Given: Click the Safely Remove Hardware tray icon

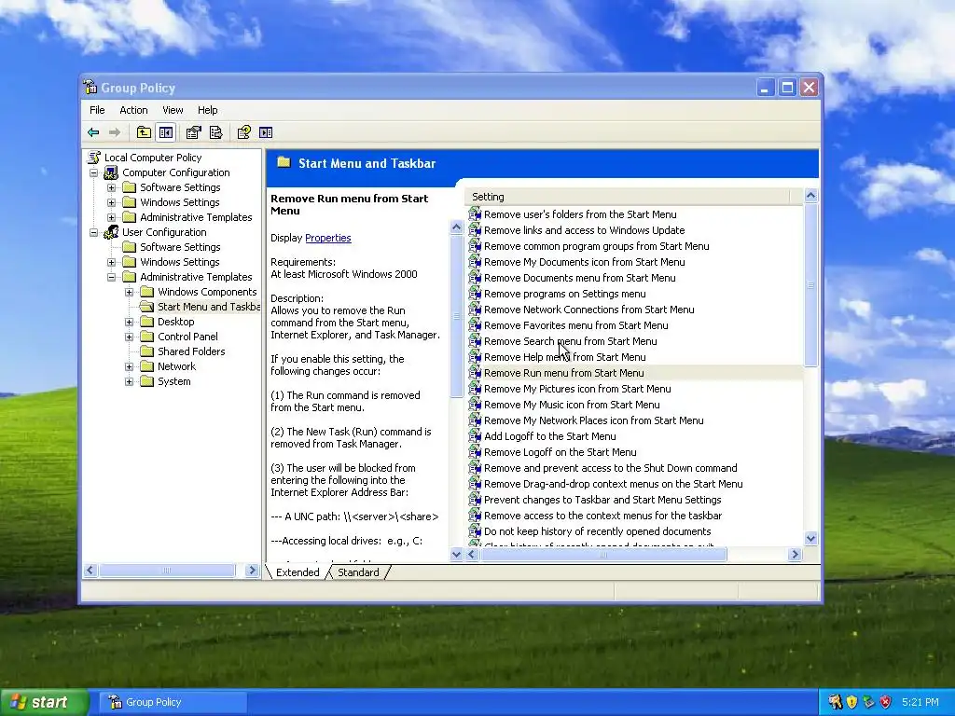Looking at the screenshot, I should (x=869, y=702).
